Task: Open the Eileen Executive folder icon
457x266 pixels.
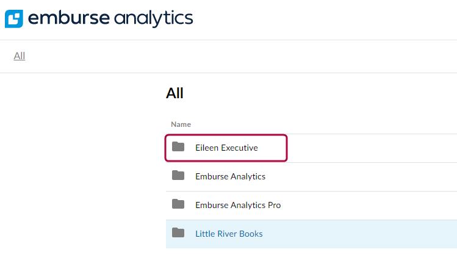Action: click(x=178, y=146)
